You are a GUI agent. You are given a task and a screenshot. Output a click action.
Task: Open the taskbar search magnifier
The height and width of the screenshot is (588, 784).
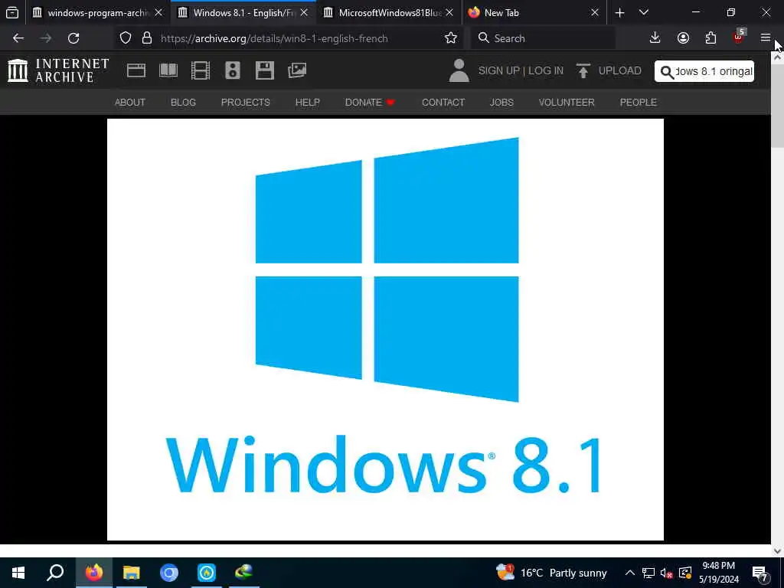(x=55, y=573)
